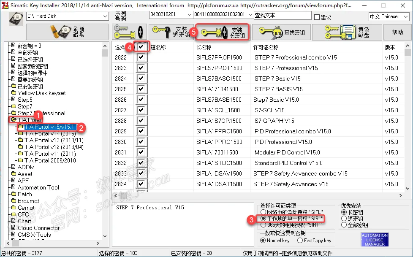Viewport: 413px width, 257px height.
Task: Click tree panel scroll up arrow
Action: pos(105,46)
